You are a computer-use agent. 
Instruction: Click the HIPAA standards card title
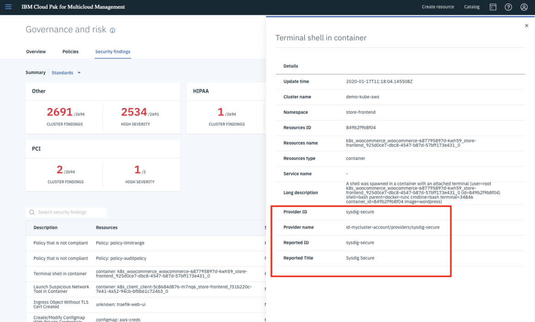click(201, 91)
